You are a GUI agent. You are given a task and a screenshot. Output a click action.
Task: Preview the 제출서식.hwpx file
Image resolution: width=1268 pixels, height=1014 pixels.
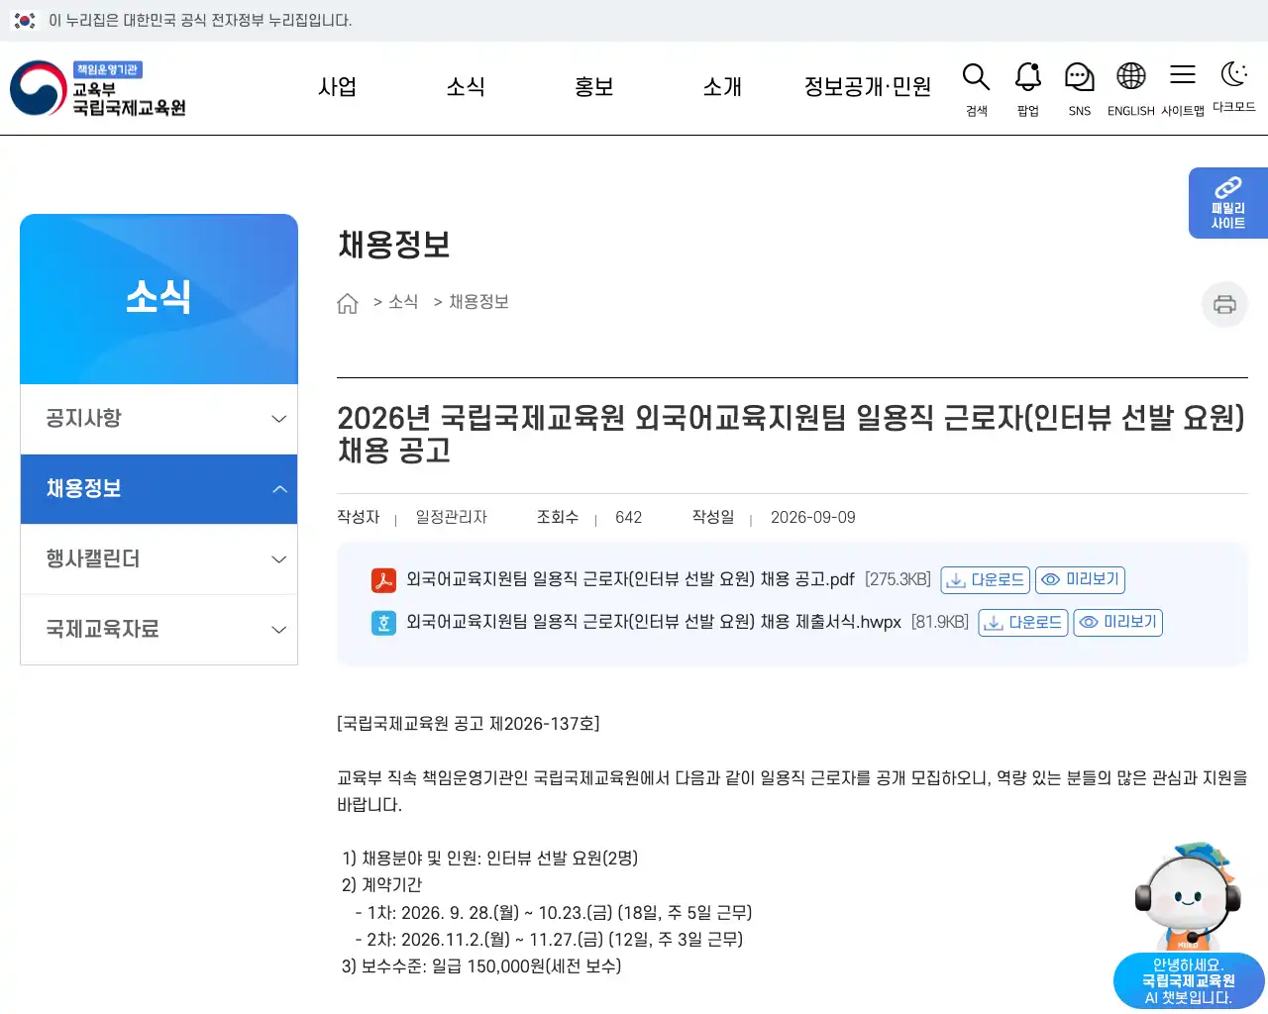[1117, 623]
